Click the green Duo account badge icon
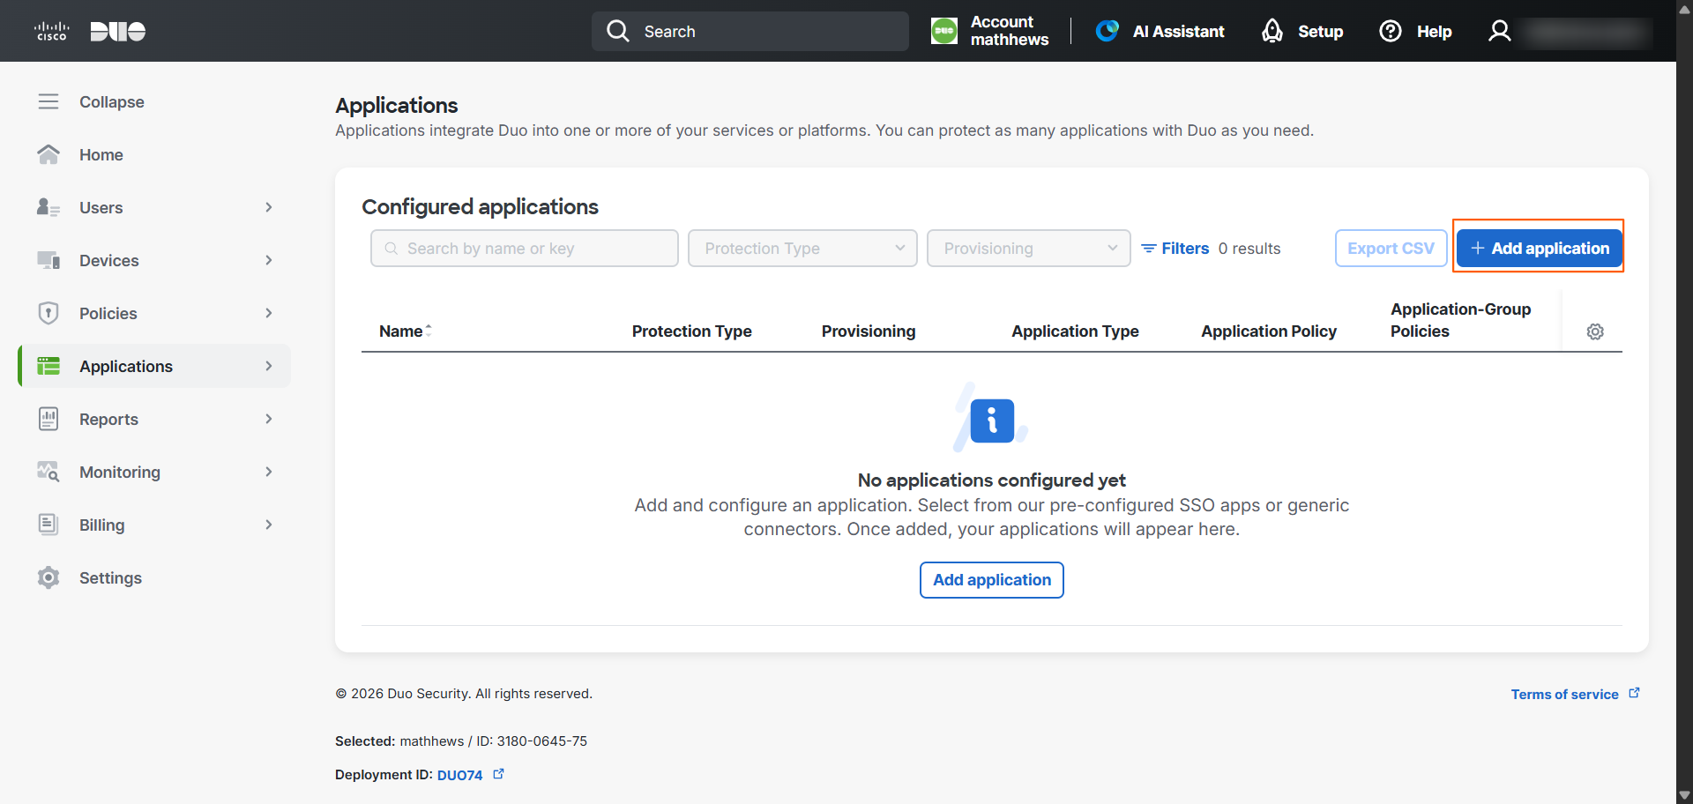 tap(944, 31)
